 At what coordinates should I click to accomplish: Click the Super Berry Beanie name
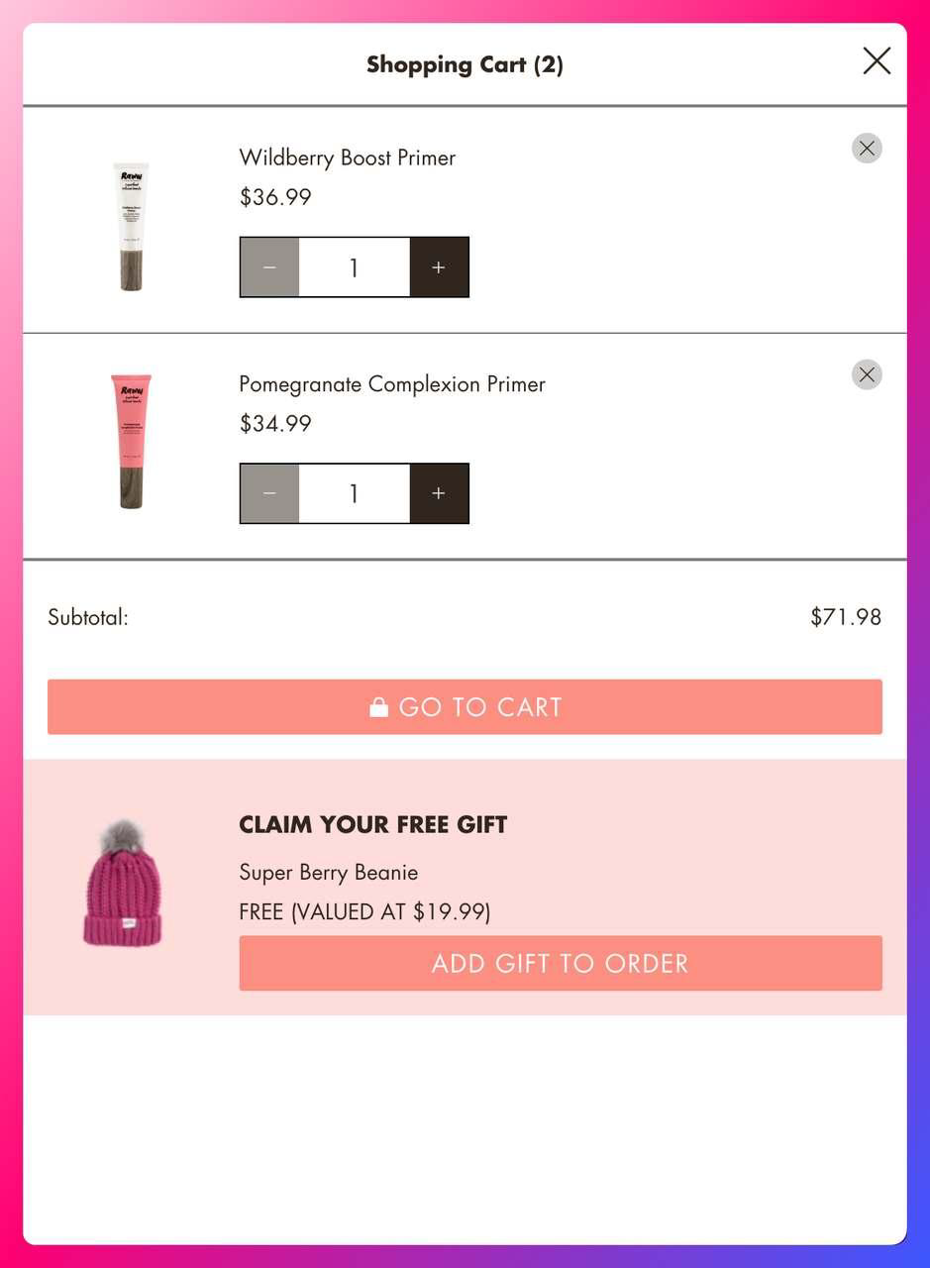tap(328, 872)
